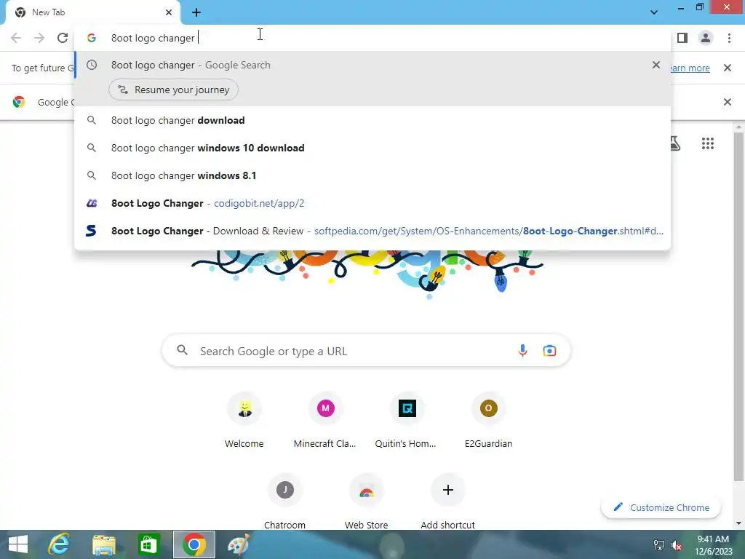The width and height of the screenshot is (745, 559).
Task: Toggle the side panel icon
Action: (x=682, y=38)
